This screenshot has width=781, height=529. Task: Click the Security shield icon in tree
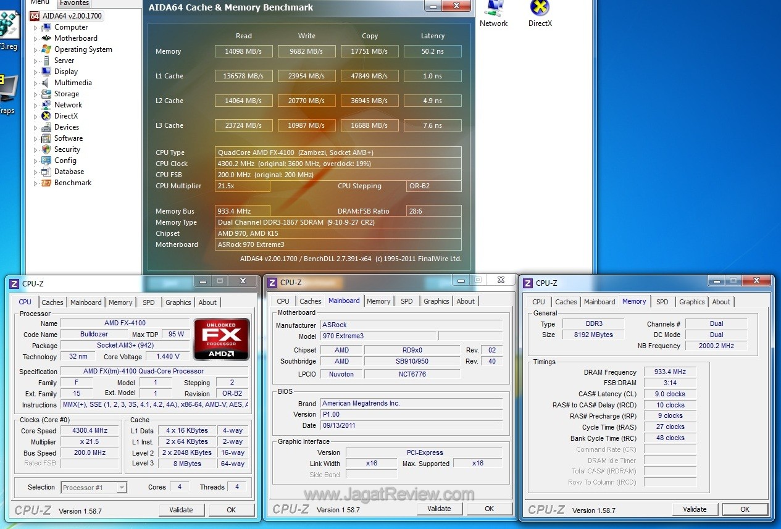(46, 149)
